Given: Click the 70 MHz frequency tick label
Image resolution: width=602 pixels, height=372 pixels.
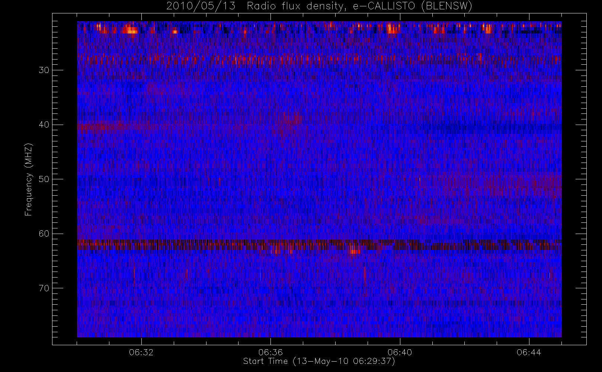Looking at the screenshot, I should pyautogui.click(x=44, y=288).
